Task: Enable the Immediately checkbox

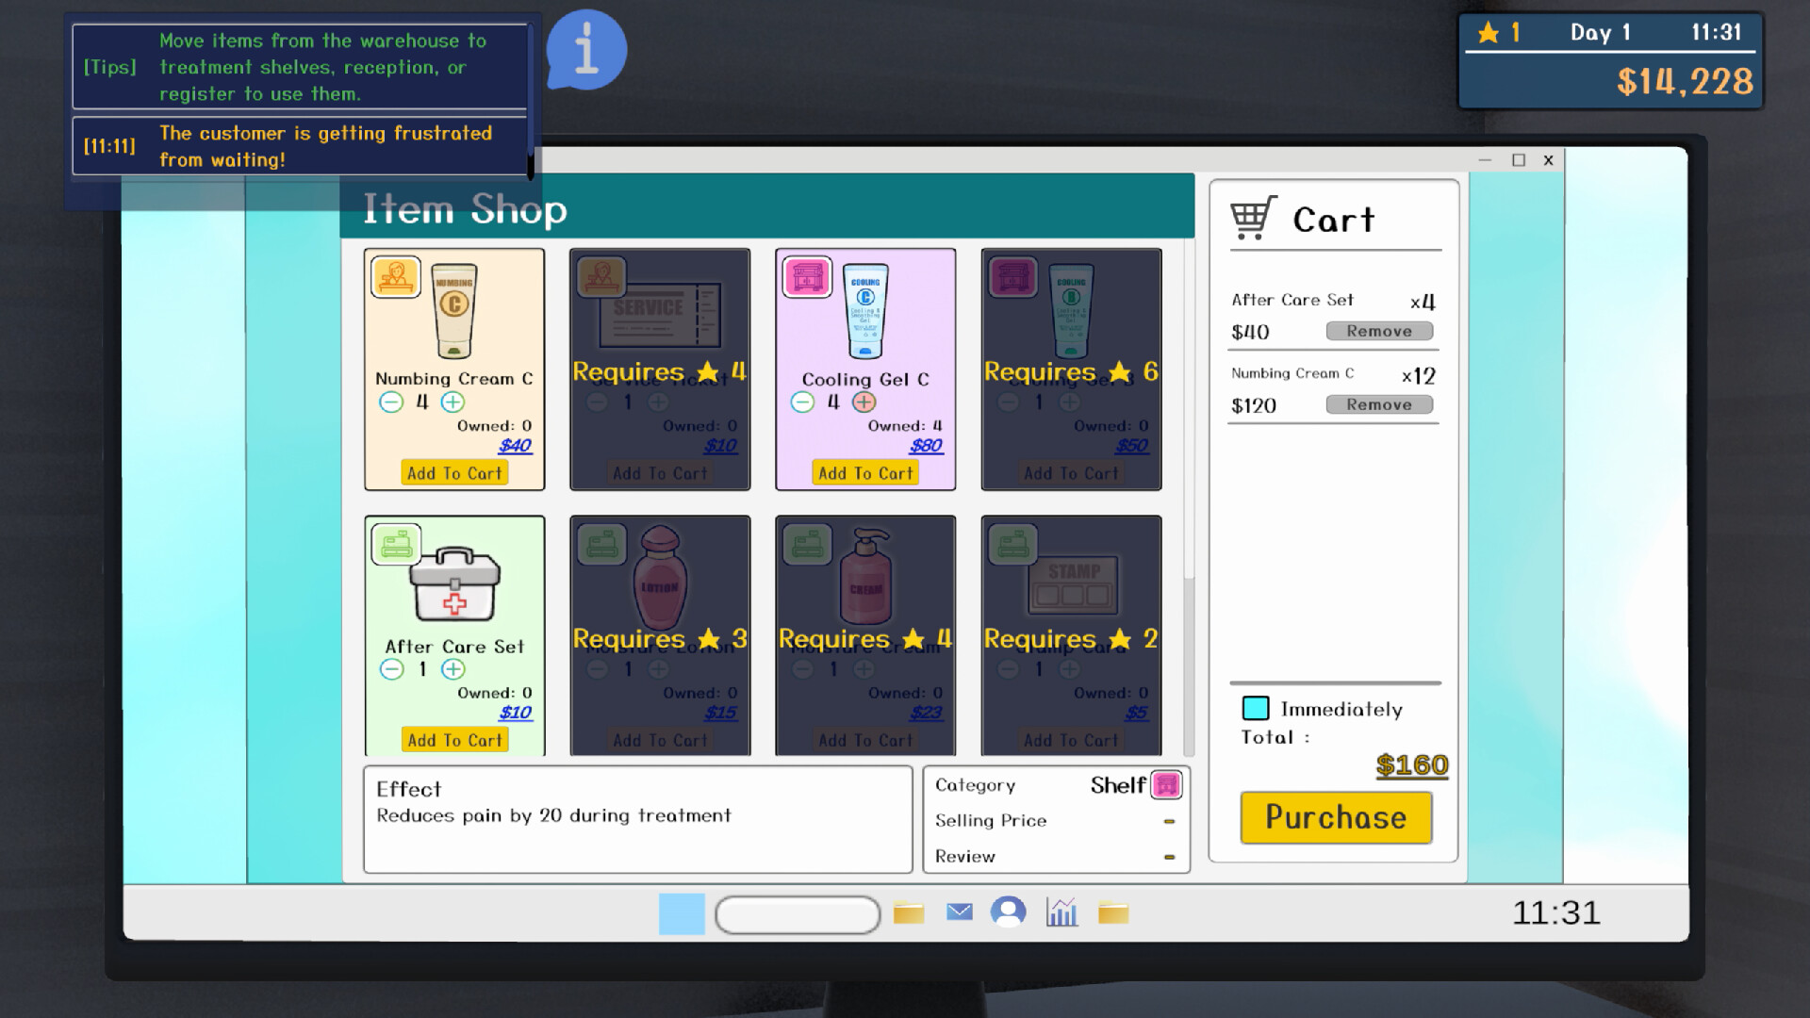Action: tap(1255, 708)
